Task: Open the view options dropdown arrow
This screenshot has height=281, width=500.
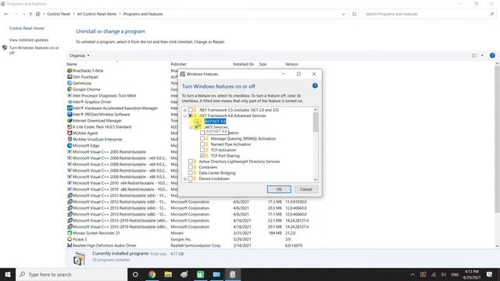Action: (482, 55)
